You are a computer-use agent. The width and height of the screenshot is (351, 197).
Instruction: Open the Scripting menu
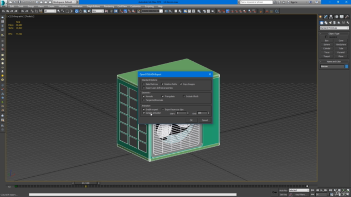pos(149,7)
